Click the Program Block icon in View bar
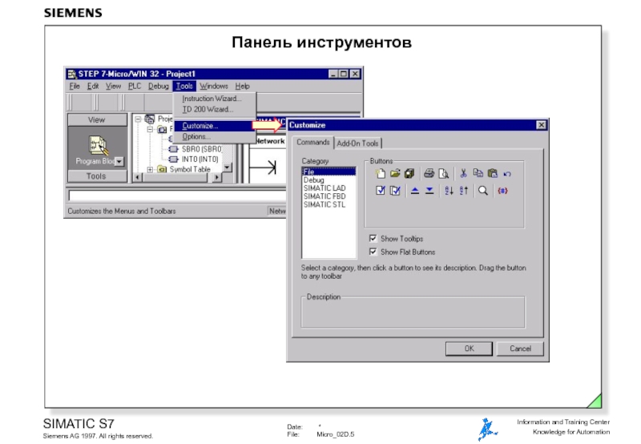641x444 pixels. pyautogui.click(x=98, y=145)
